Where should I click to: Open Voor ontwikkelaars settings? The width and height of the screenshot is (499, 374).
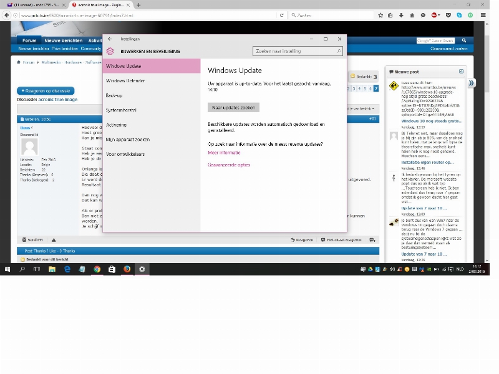point(152,154)
